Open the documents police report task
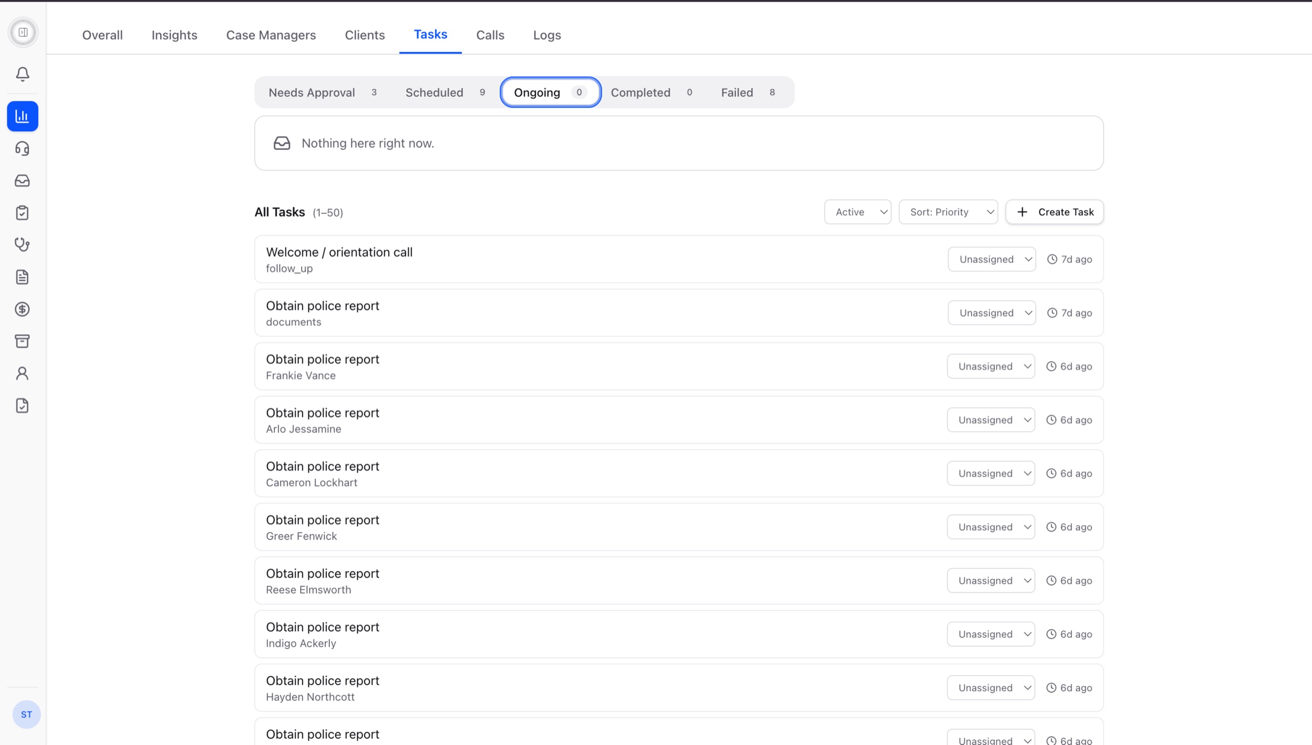1312x745 pixels. [679, 313]
